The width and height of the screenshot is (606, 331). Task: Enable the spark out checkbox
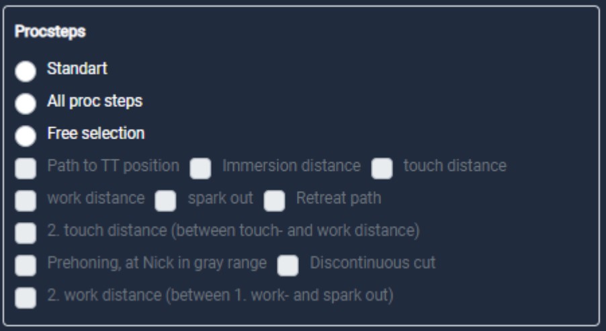(166, 200)
